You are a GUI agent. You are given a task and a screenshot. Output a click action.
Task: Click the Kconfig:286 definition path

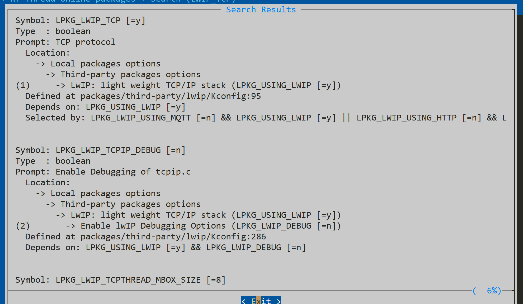(x=173, y=237)
